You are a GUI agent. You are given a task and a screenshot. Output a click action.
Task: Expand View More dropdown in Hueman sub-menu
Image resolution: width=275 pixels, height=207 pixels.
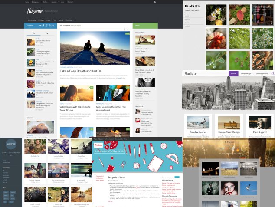pos(70,20)
